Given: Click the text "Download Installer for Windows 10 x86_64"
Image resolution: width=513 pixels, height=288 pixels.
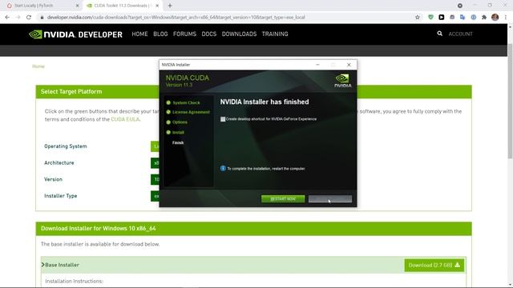Looking at the screenshot, I should pyautogui.click(x=98, y=229).
